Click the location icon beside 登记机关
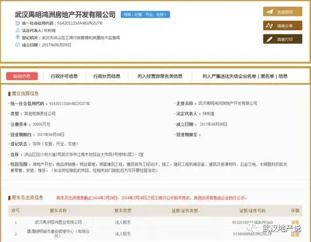Image resolution: width=311 pixels, height=242 pixels. point(17,37)
